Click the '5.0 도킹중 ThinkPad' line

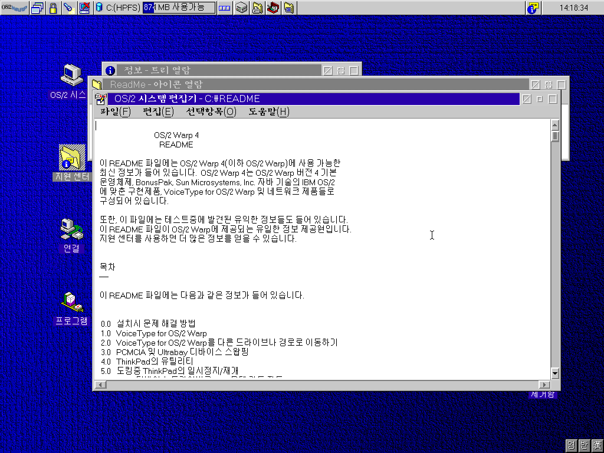pyautogui.click(x=169, y=371)
